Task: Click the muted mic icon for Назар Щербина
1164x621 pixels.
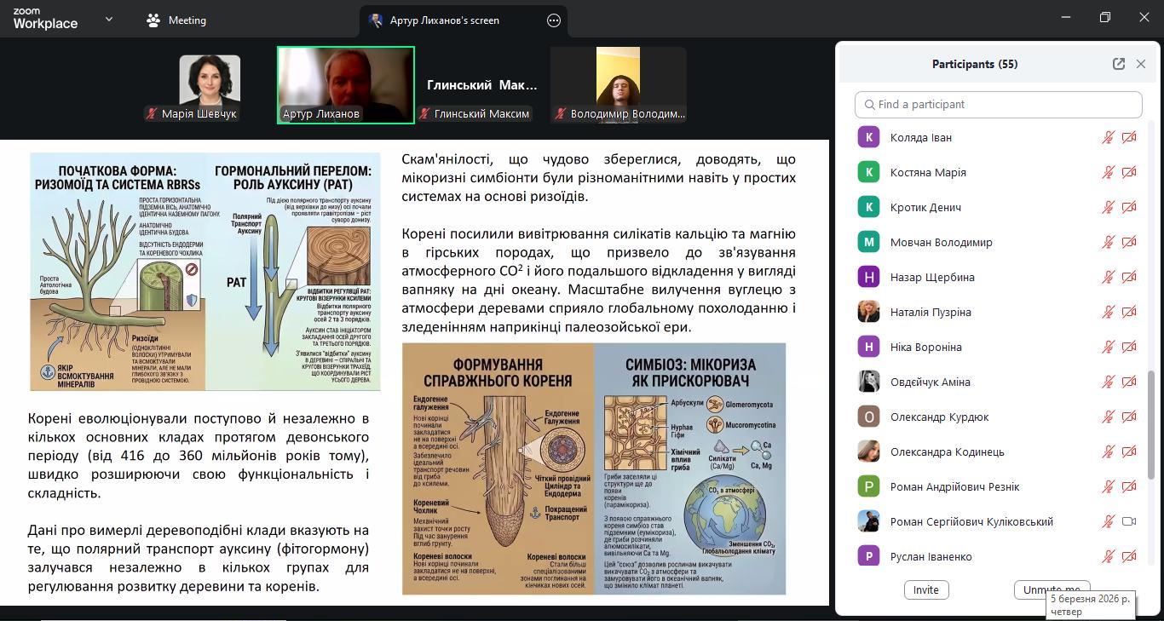Action: tap(1108, 277)
